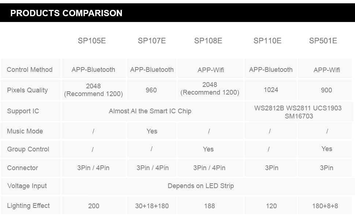
Task: Click the Group Control Yes cell for SP108E
Action: 210,149
